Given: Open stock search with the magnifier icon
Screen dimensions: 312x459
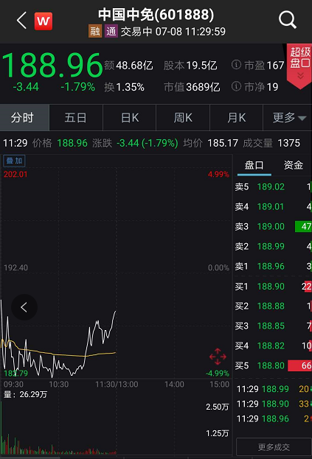Looking at the screenshot, I should click(288, 20).
